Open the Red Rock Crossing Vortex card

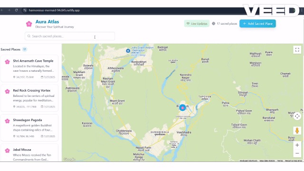(x=29, y=98)
